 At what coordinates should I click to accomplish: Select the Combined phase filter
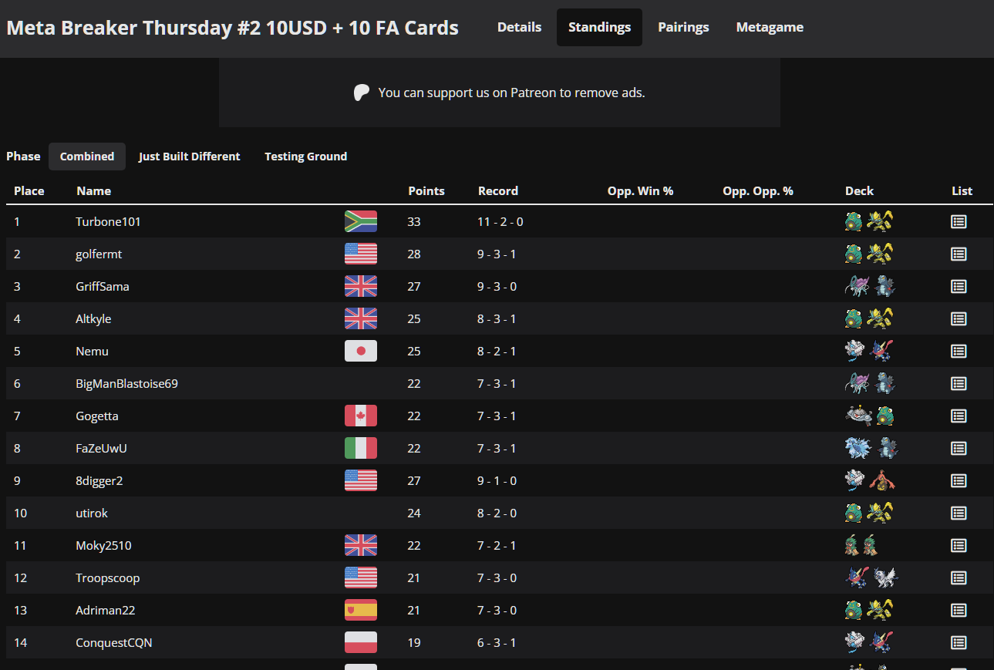point(87,157)
